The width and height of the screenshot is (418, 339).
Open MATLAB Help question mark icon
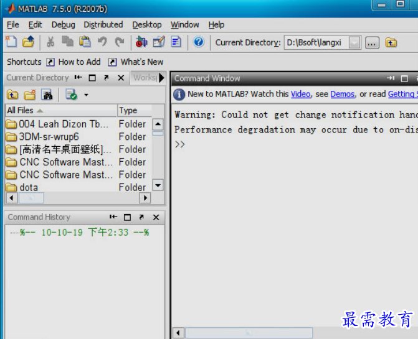pyautogui.click(x=199, y=42)
